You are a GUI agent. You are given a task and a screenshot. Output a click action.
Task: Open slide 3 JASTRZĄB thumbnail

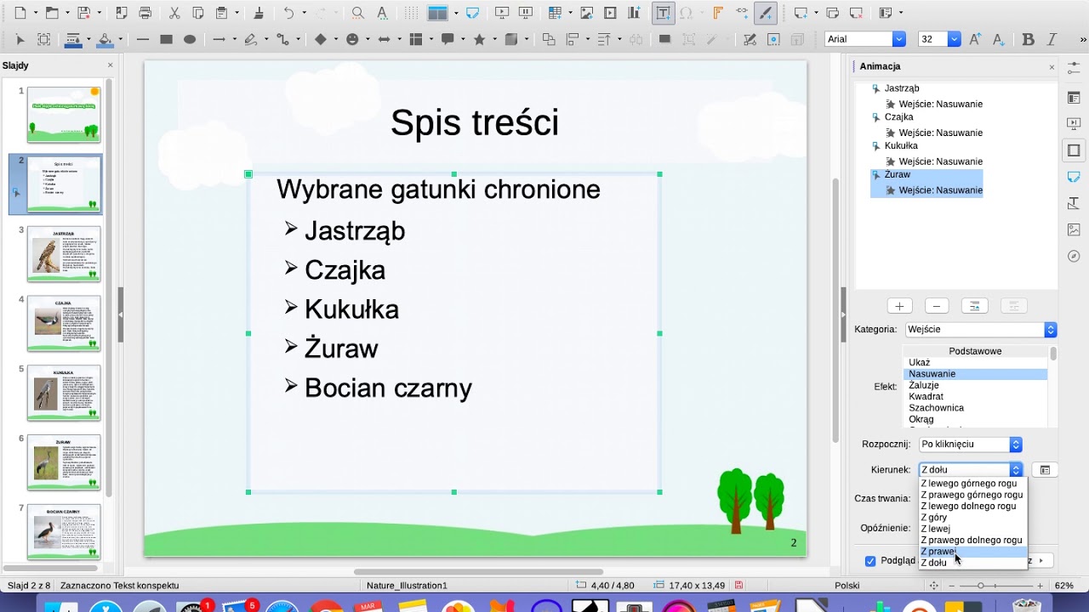tap(64, 253)
